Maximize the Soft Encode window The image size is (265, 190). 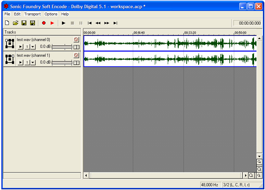(251, 6)
